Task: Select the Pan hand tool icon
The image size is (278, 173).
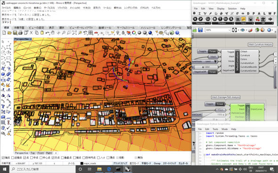Action: click(x=53, y=33)
